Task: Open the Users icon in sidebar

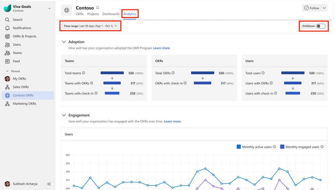Action: 7,44
